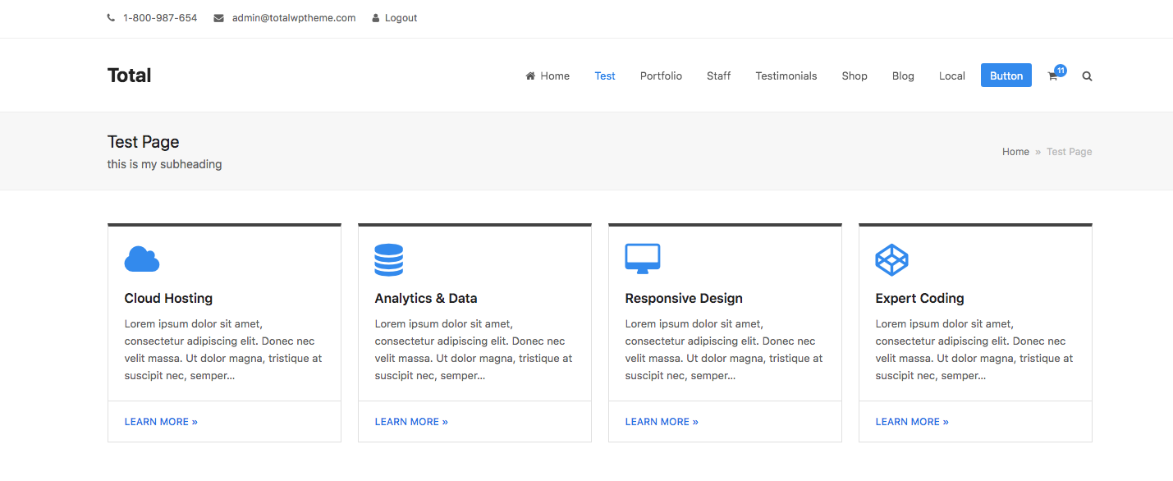1173x481 pixels.
Task: Select the Portfolio menu item
Action: click(661, 76)
